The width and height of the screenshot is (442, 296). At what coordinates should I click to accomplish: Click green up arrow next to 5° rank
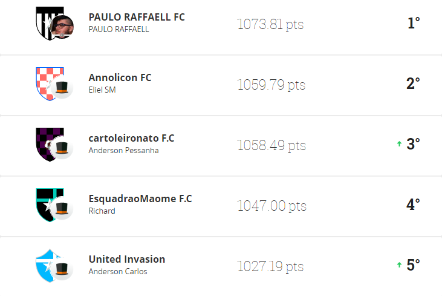pyautogui.click(x=399, y=265)
